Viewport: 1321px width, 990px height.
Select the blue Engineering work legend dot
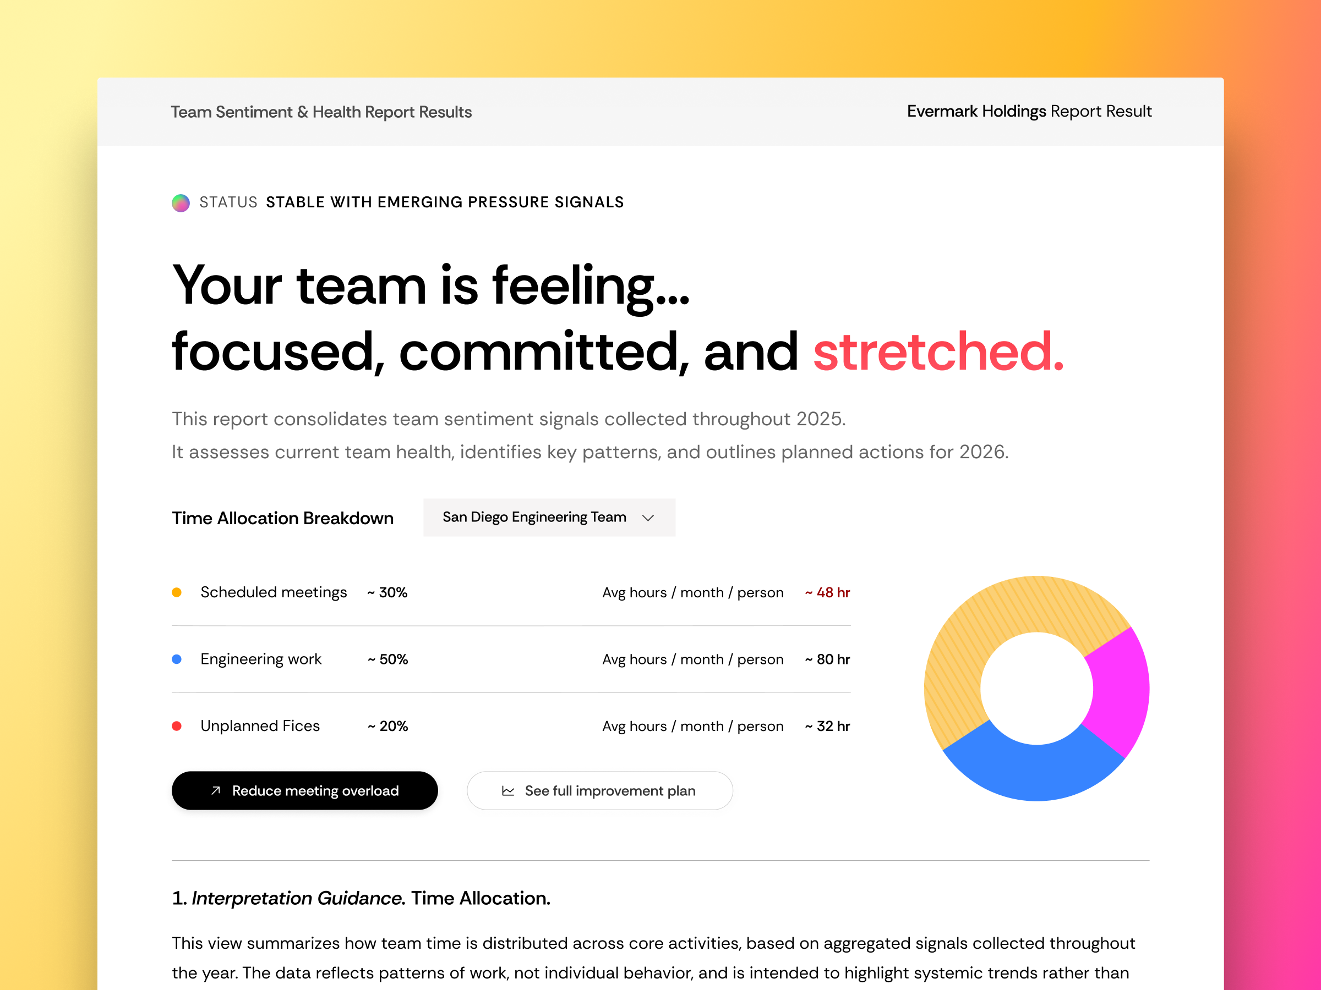177,659
